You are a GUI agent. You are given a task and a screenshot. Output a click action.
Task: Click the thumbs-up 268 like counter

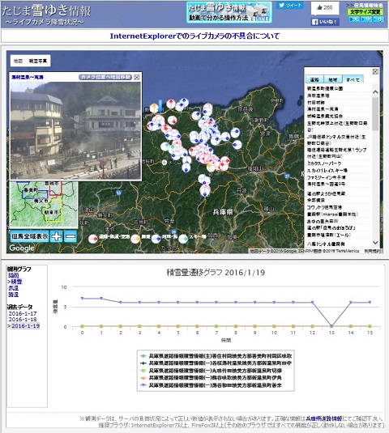pyautogui.click(x=325, y=8)
